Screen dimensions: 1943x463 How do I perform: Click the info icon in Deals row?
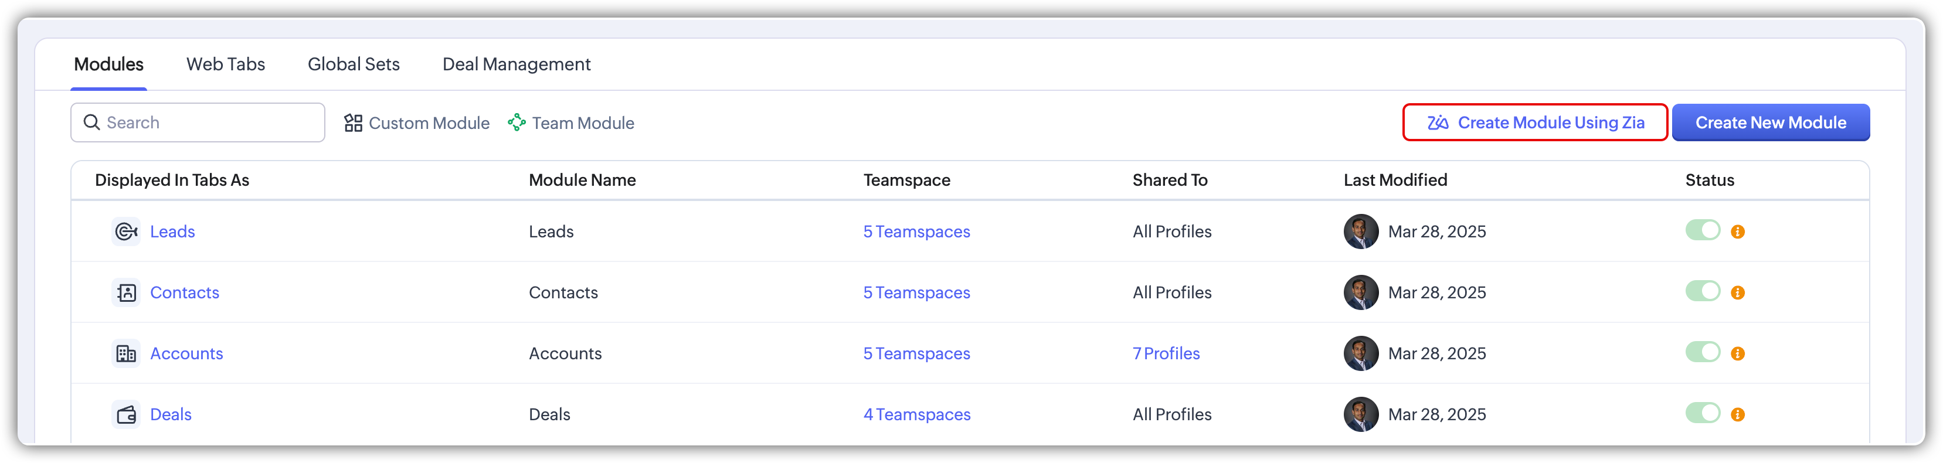pyautogui.click(x=1738, y=415)
